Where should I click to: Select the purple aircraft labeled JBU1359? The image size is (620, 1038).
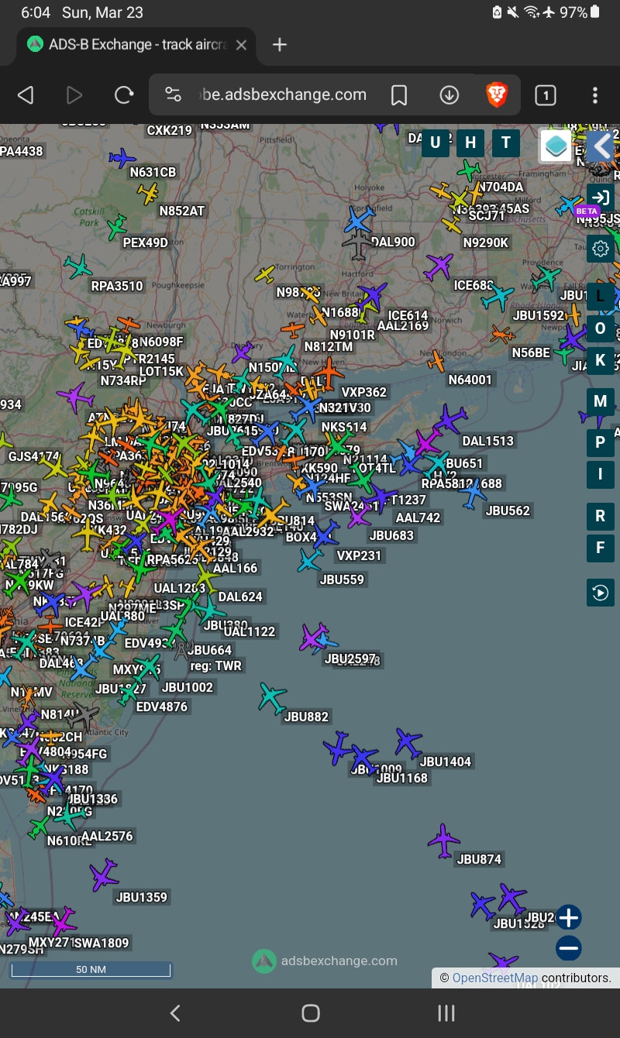pyautogui.click(x=103, y=875)
